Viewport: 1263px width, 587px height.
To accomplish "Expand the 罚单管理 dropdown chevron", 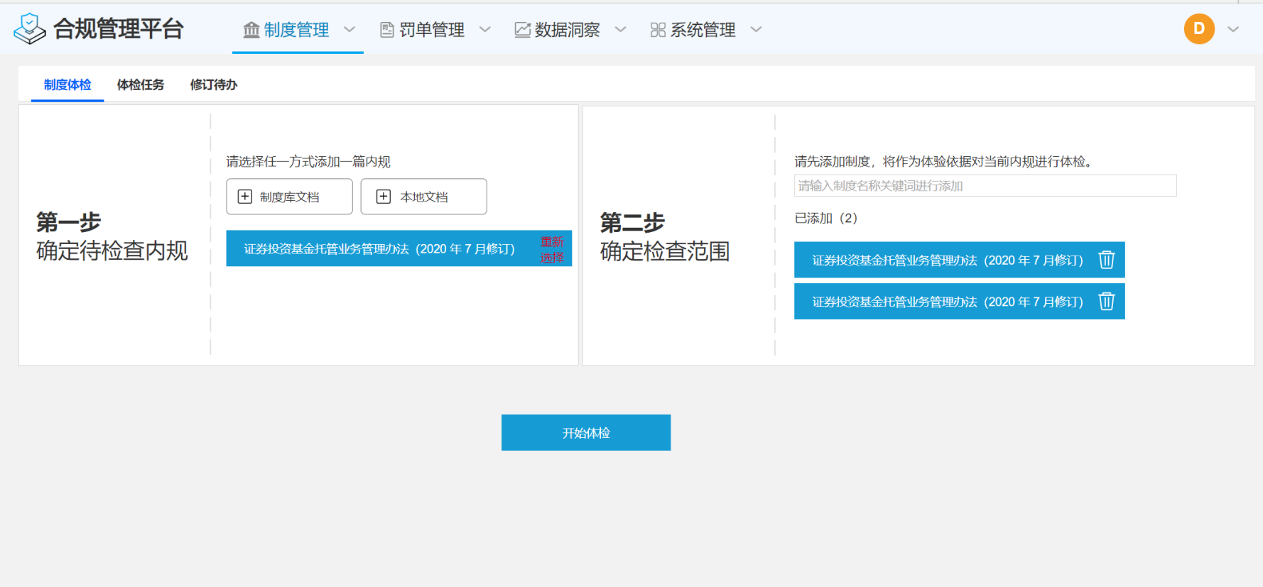I will (485, 30).
